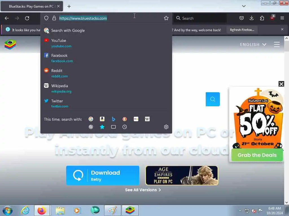Dismiss the Firefox notification bar

[282, 29]
